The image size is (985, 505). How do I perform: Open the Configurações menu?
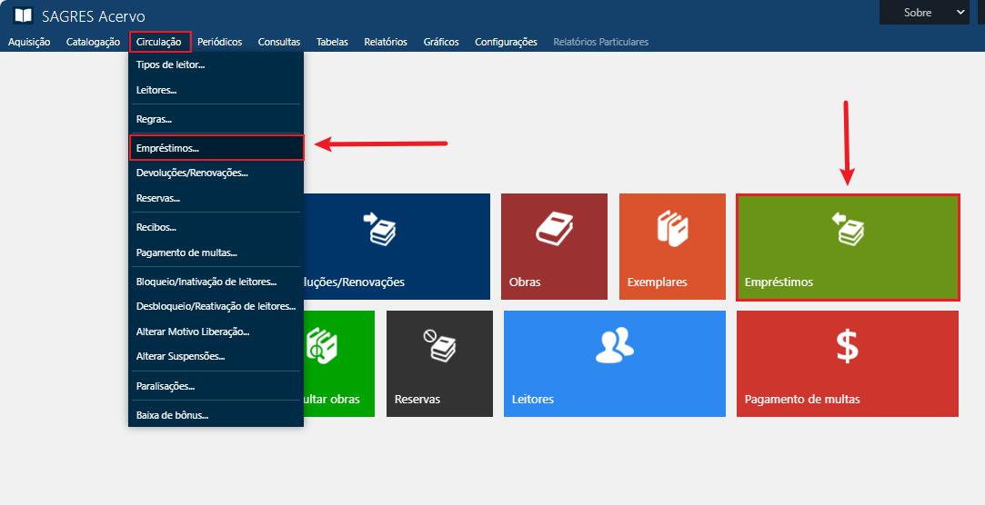point(506,42)
